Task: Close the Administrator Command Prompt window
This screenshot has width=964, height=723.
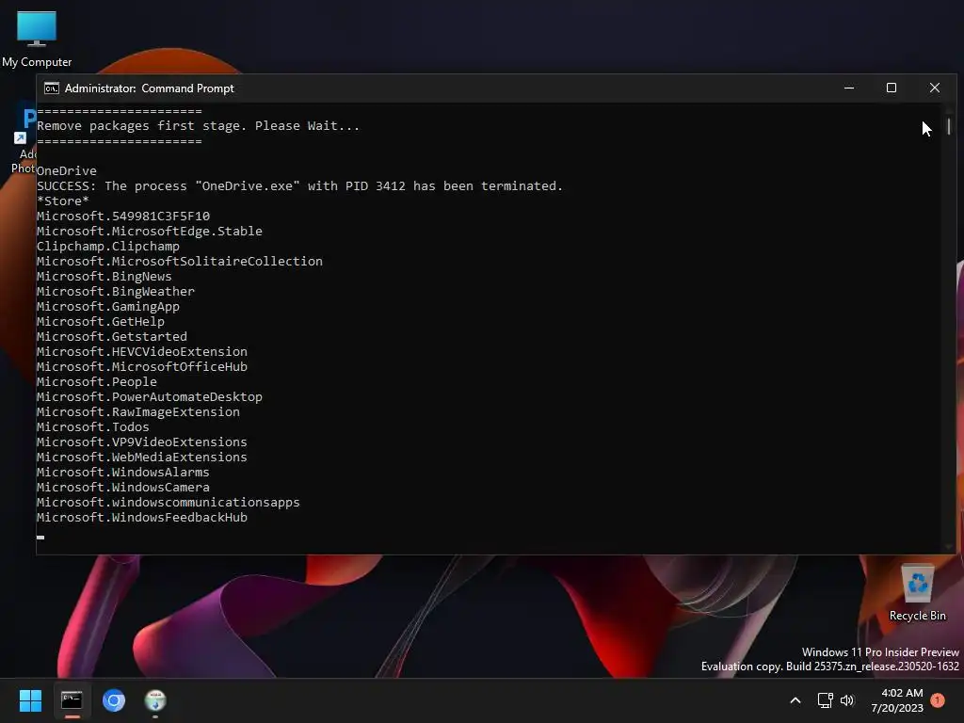Action: coord(935,88)
